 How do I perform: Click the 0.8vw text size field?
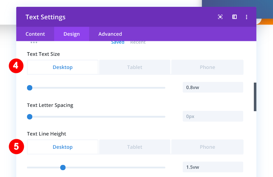point(213,88)
